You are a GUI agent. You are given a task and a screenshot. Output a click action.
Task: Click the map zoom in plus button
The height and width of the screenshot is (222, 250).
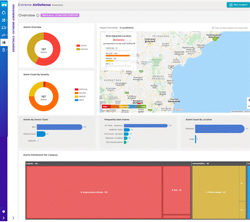[x=249, y=100]
